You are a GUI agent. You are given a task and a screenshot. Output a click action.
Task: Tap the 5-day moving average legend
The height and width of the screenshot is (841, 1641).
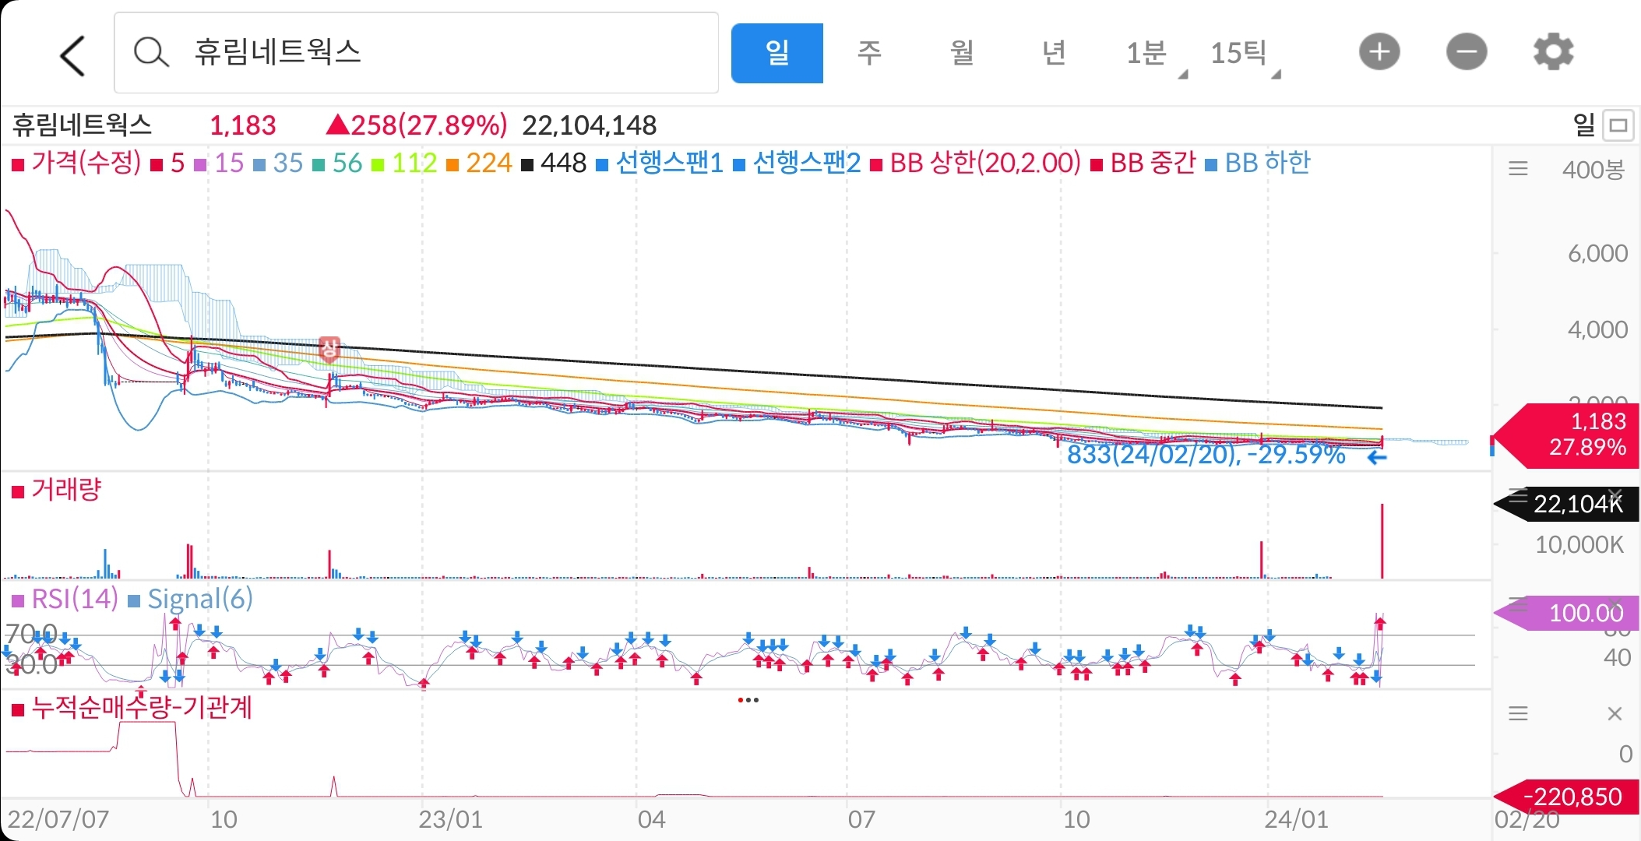[x=167, y=163]
